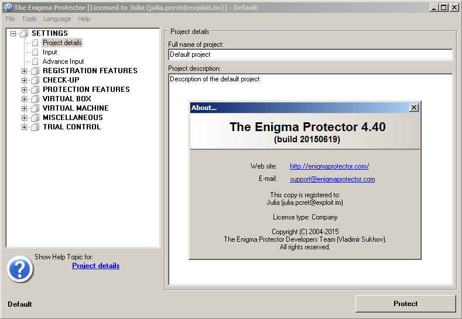
Task: Click the MISCELLANEOUS folder icon
Action: 35,118
